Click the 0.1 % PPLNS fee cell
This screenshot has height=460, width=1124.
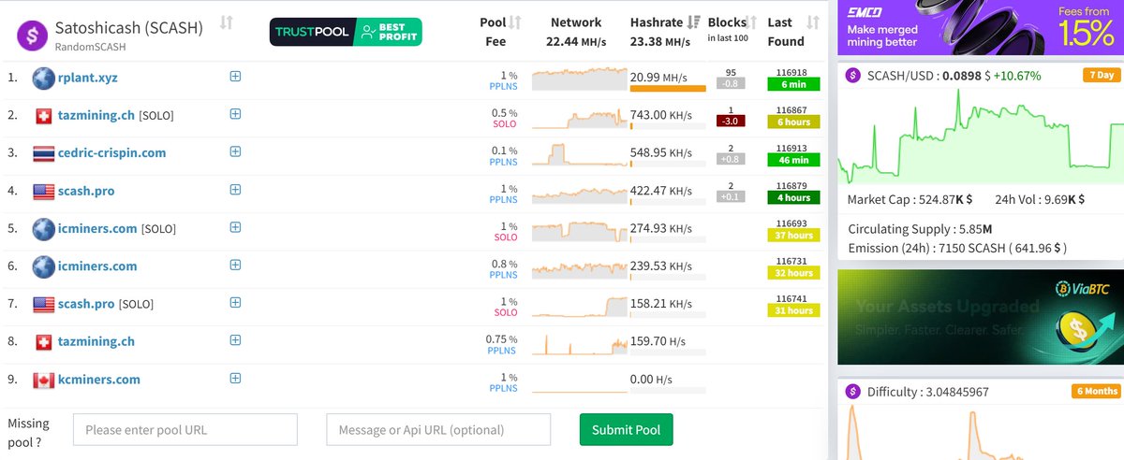pyautogui.click(x=504, y=156)
